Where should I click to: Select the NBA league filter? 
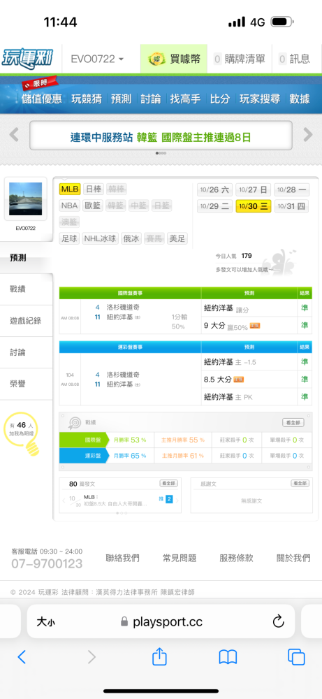pyautogui.click(x=69, y=206)
